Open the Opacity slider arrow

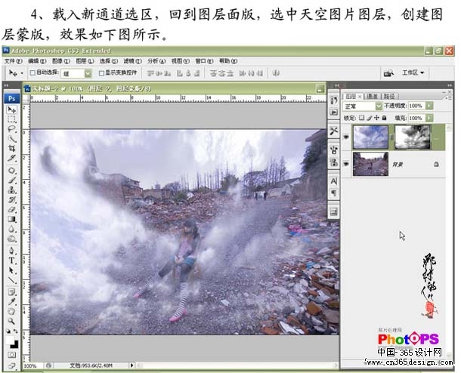[429, 106]
